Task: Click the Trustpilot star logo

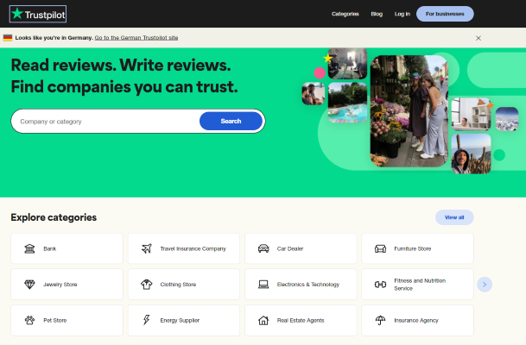Action: (17, 14)
